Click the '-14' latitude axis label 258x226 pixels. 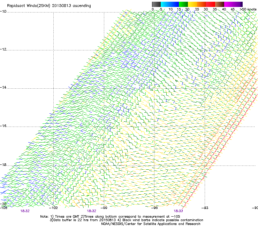coord(3,87)
